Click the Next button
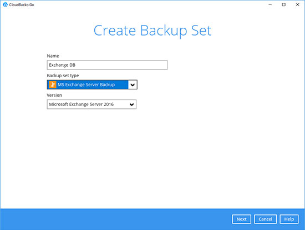 pyautogui.click(x=241, y=219)
